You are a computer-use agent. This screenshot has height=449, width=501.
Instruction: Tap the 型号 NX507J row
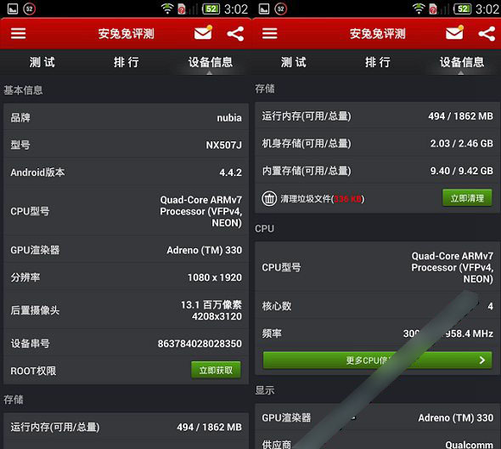click(x=126, y=145)
